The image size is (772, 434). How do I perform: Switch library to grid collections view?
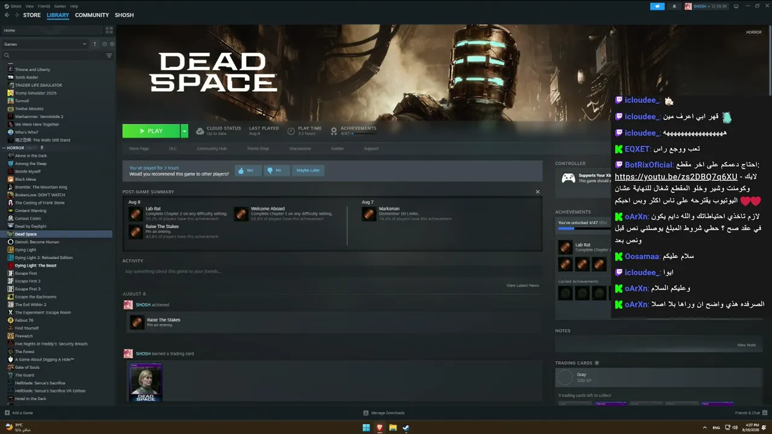(109, 30)
